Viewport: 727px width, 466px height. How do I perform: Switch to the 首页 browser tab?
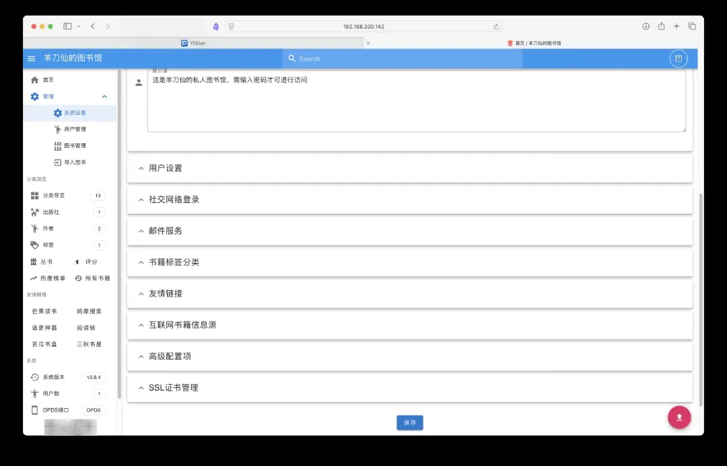pyautogui.click(x=534, y=43)
